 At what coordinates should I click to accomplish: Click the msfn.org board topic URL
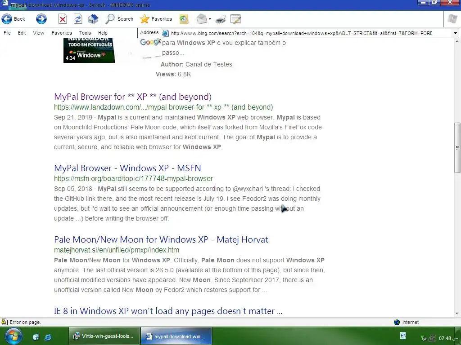133,178
